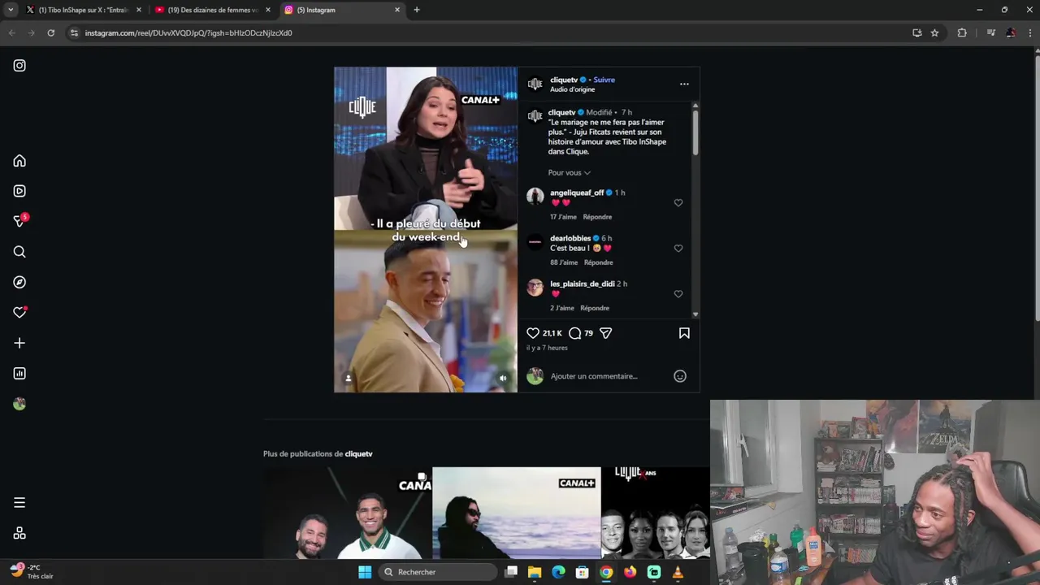Open Messages with notification badge
This screenshot has height=585, width=1040.
(x=19, y=221)
